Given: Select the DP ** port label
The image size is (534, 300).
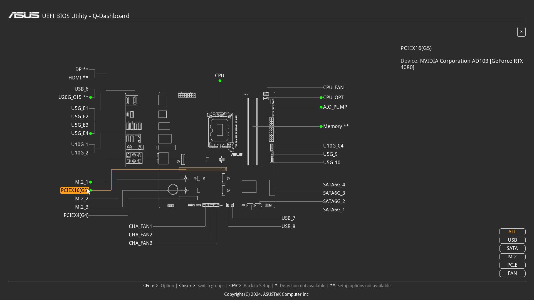Looking at the screenshot, I should click(82, 69).
